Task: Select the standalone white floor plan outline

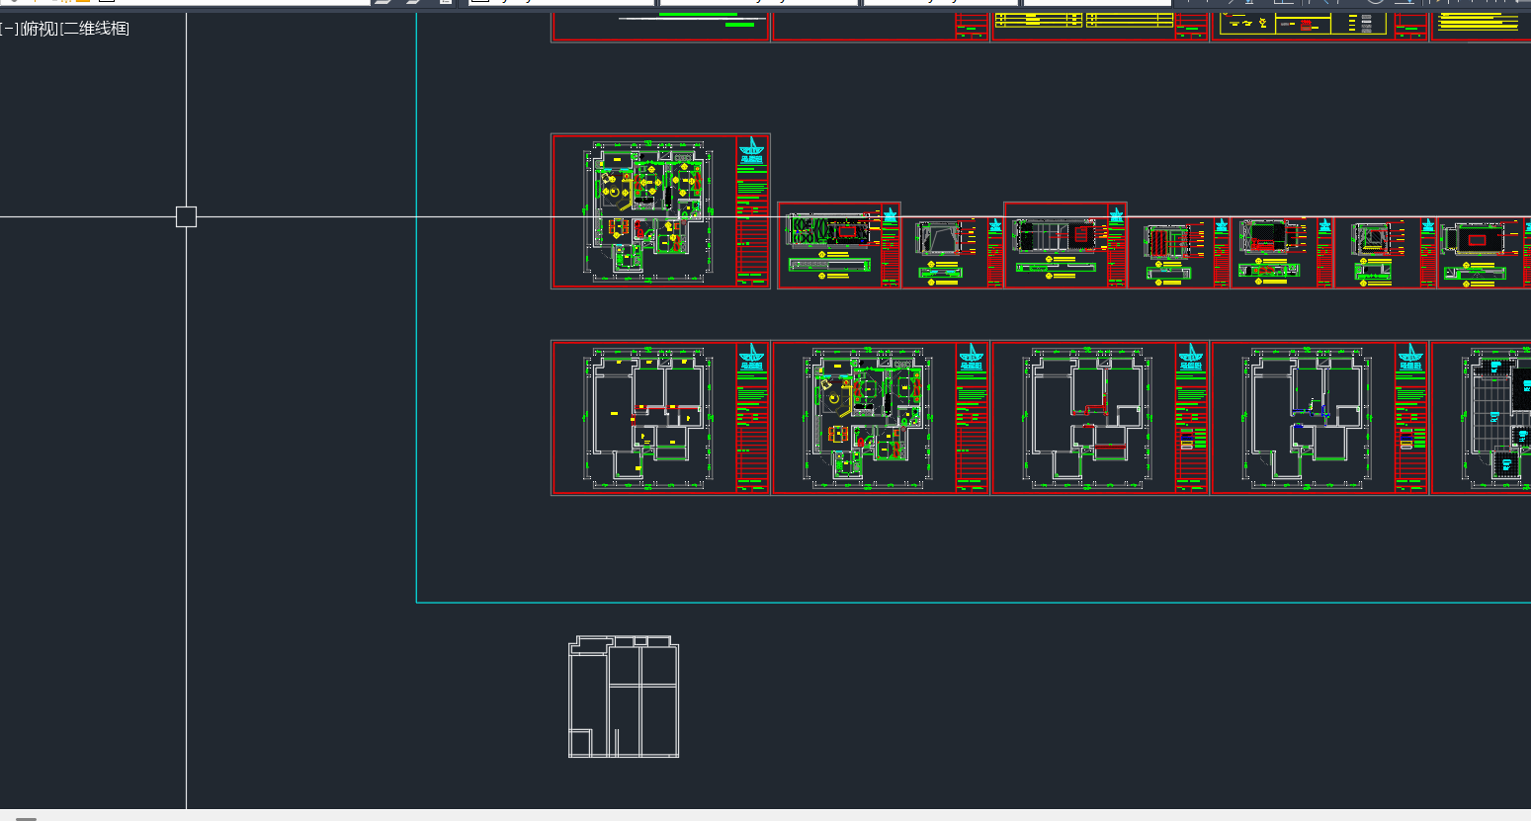Action: click(x=624, y=698)
